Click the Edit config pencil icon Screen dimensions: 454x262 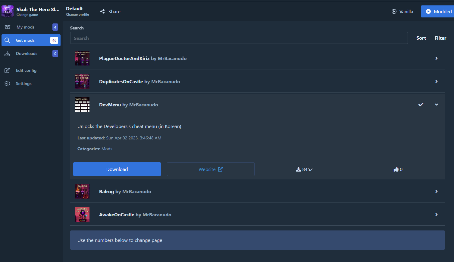(7, 70)
